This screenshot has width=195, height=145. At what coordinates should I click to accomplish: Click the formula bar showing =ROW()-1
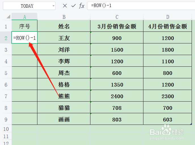click(x=141, y=6)
